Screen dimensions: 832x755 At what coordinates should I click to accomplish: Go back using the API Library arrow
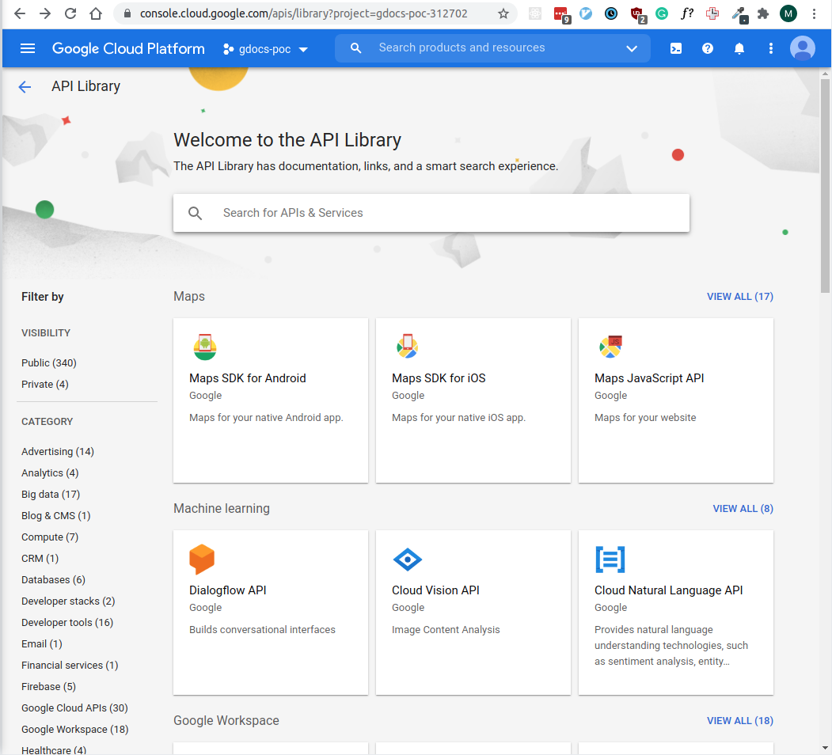tap(25, 86)
